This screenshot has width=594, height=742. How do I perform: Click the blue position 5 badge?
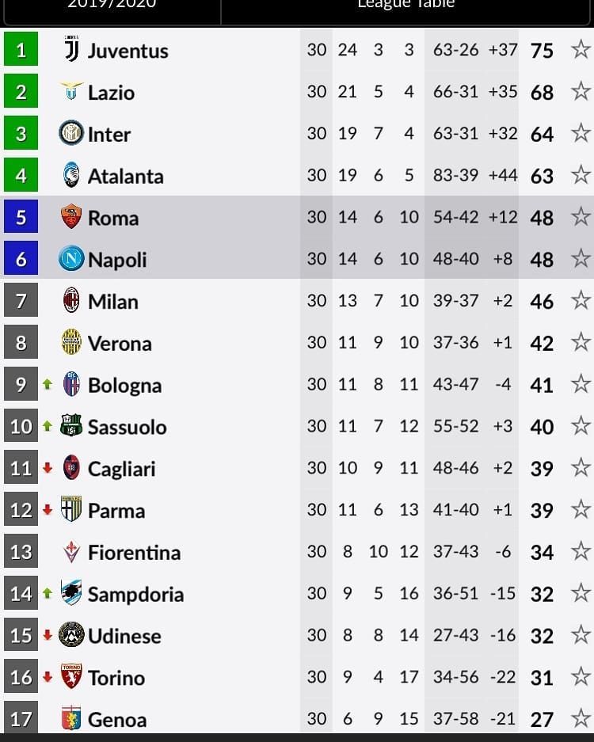tap(21, 217)
